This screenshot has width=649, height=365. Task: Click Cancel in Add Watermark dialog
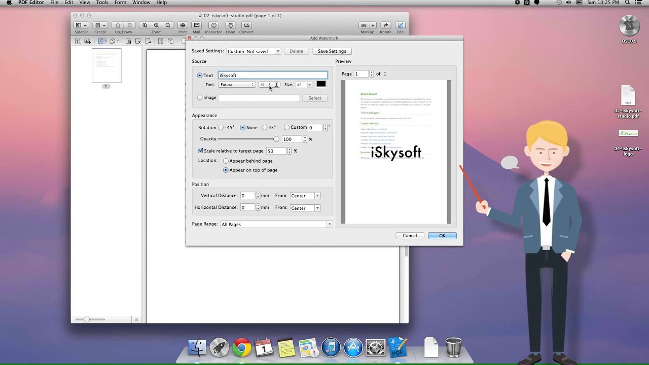(410, 236)
